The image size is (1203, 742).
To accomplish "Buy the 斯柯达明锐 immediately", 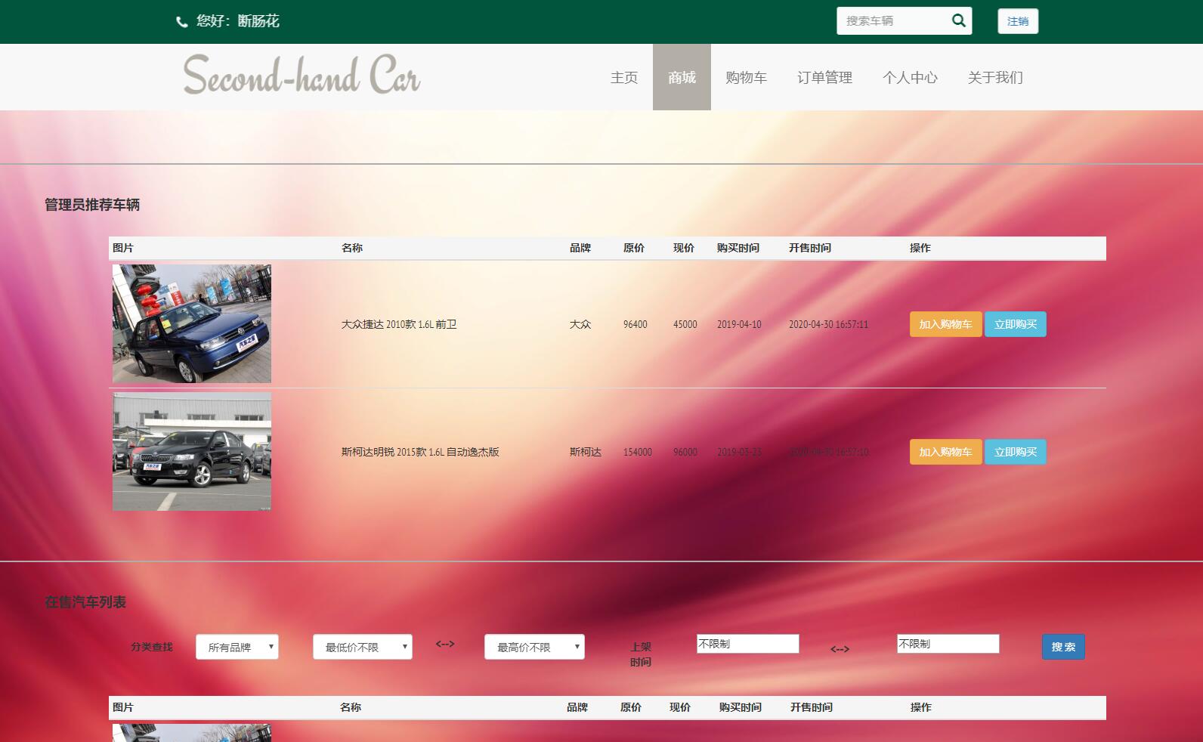I will click(1015, 452).
